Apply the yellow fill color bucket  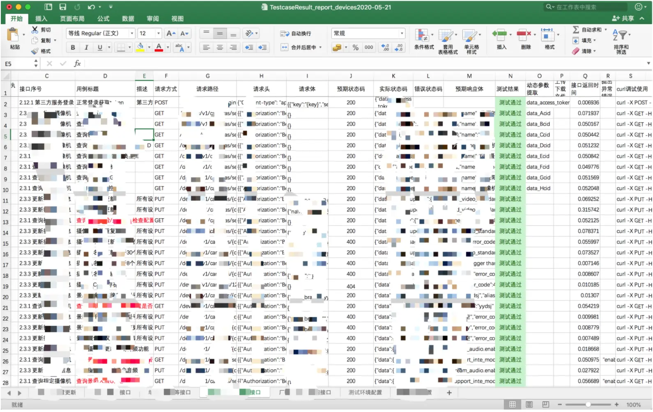point(140,47)
